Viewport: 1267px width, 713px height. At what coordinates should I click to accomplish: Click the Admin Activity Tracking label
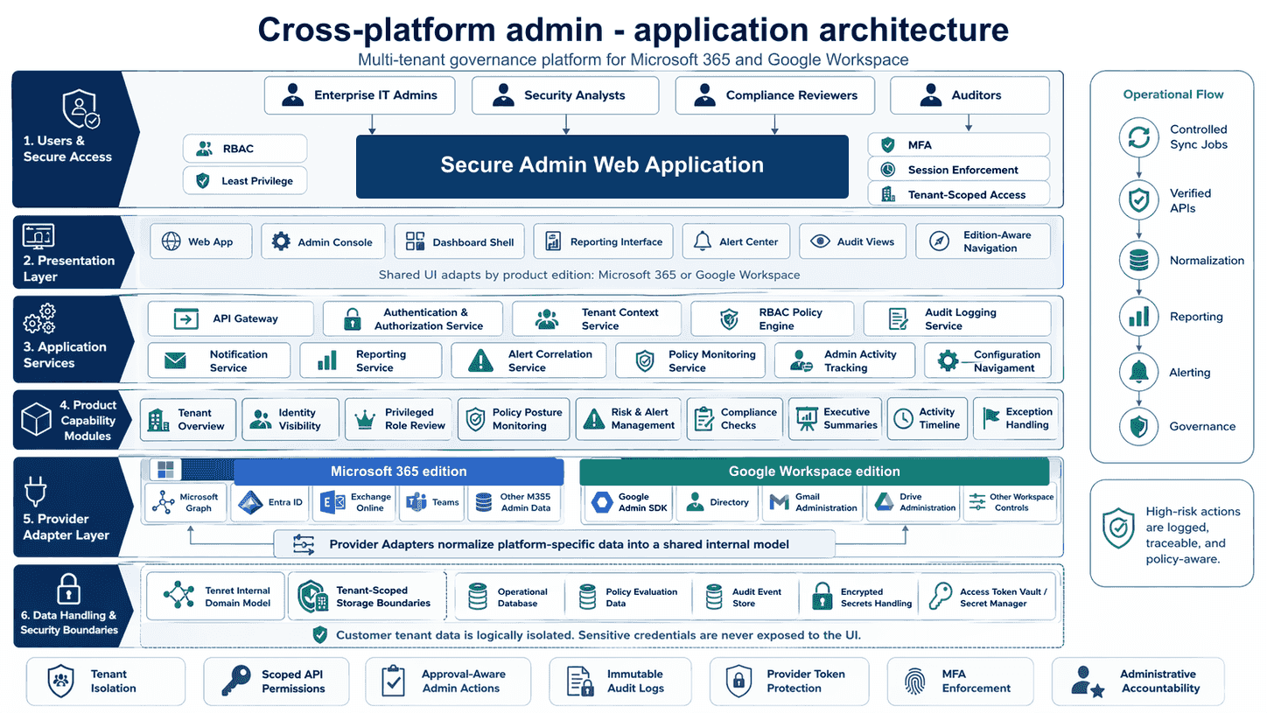click(859, 360)
